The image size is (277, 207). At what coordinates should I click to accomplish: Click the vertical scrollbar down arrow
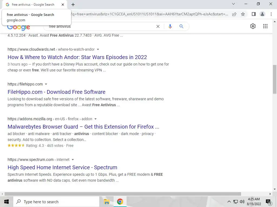275,189
